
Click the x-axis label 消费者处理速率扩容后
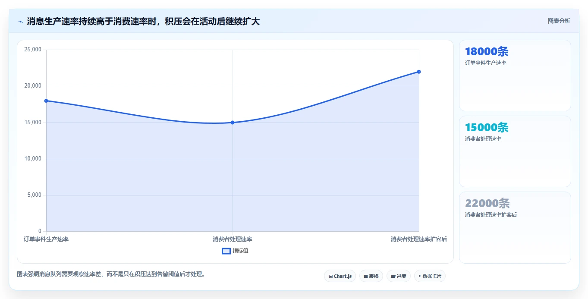(x=419, y=239)
